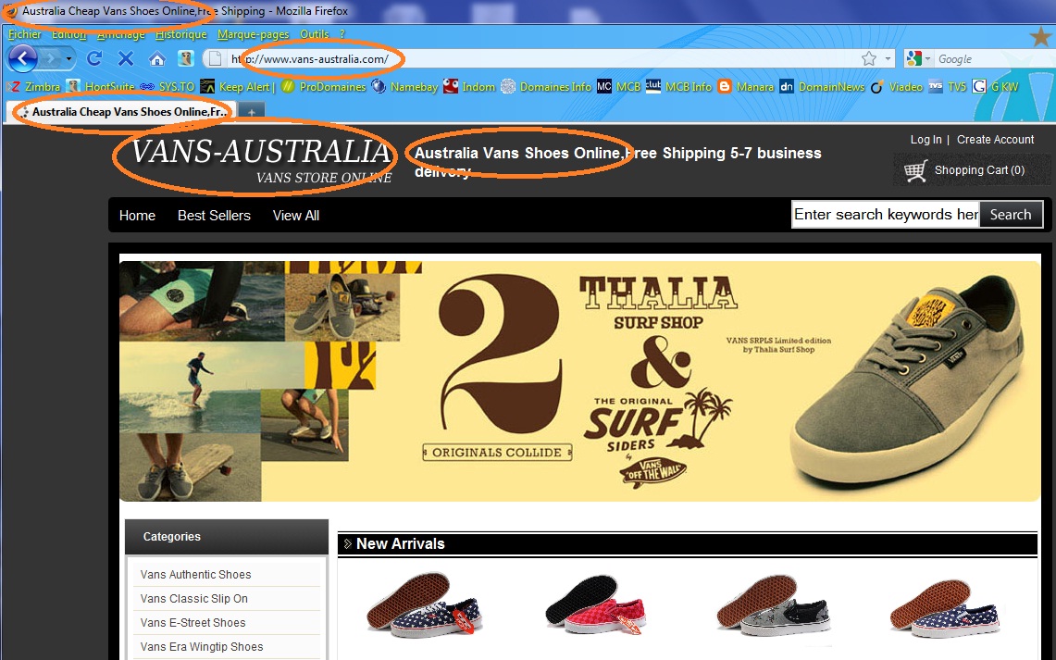
Task: Click the page identity icon in address bar
Action: (214, 58)
